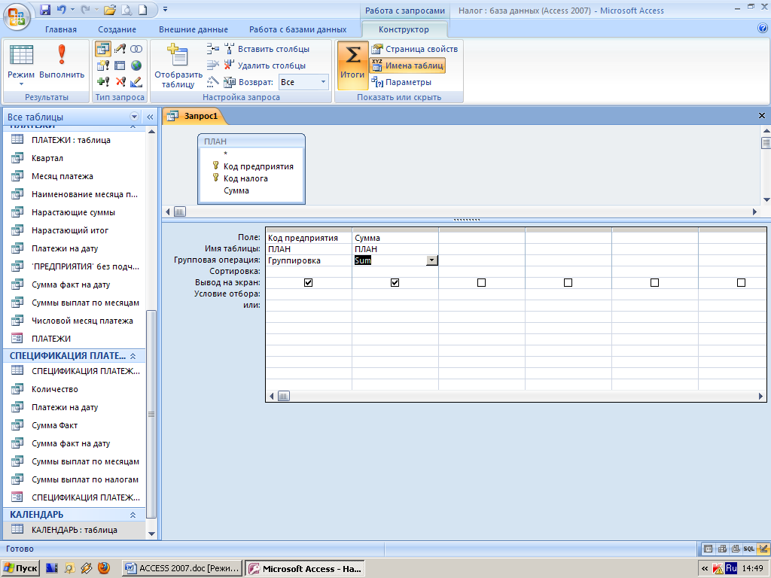Open the undo history dropdown arrow
The width and height of the screenshot is (771, 578).
[x=73, y=9]
